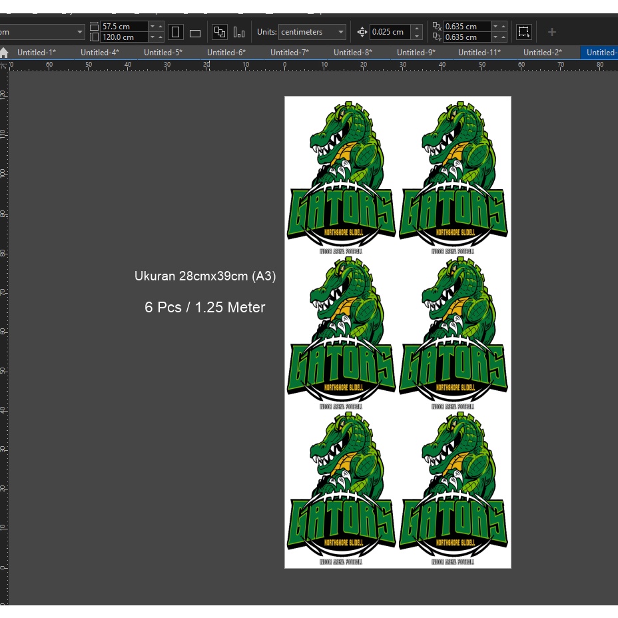Click the plus icon on the property bar
This screenshot has width=618, height=618.
point(551,31)
